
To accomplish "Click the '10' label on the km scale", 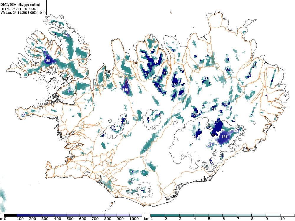I will tap(282, 219).
